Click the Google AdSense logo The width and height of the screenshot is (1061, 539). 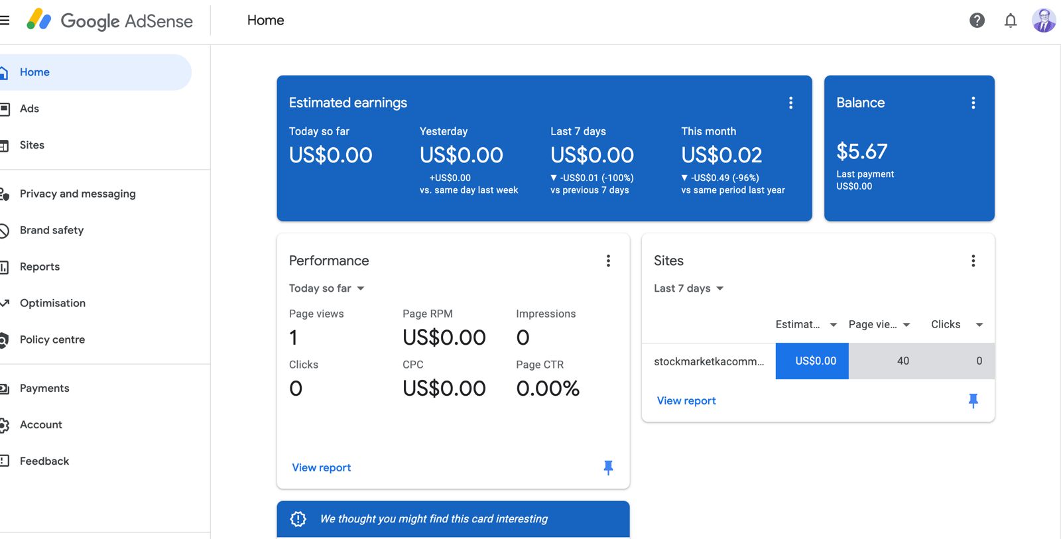pyautogui.click(x=109, y=21)
